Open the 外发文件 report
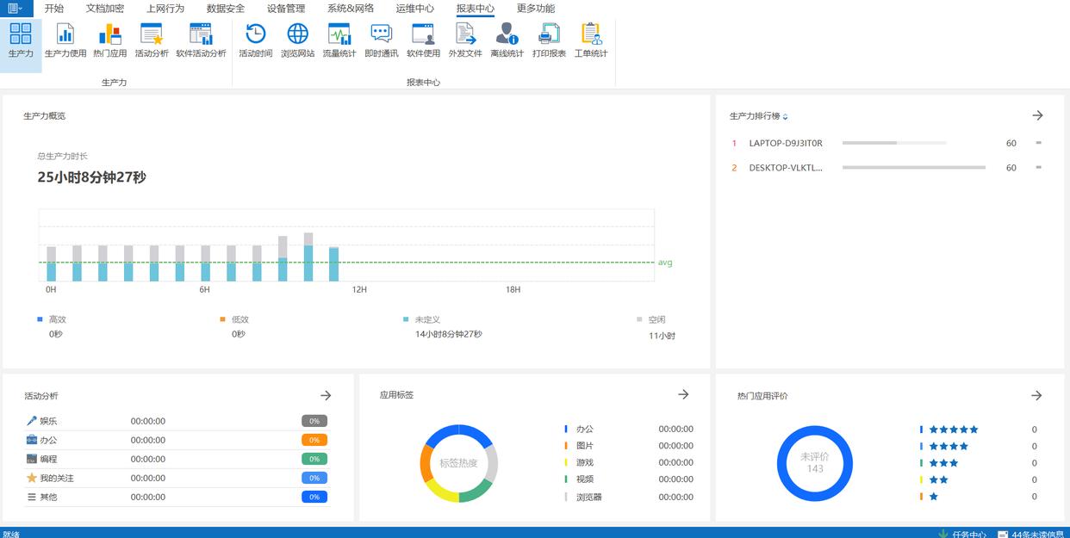 465,40
